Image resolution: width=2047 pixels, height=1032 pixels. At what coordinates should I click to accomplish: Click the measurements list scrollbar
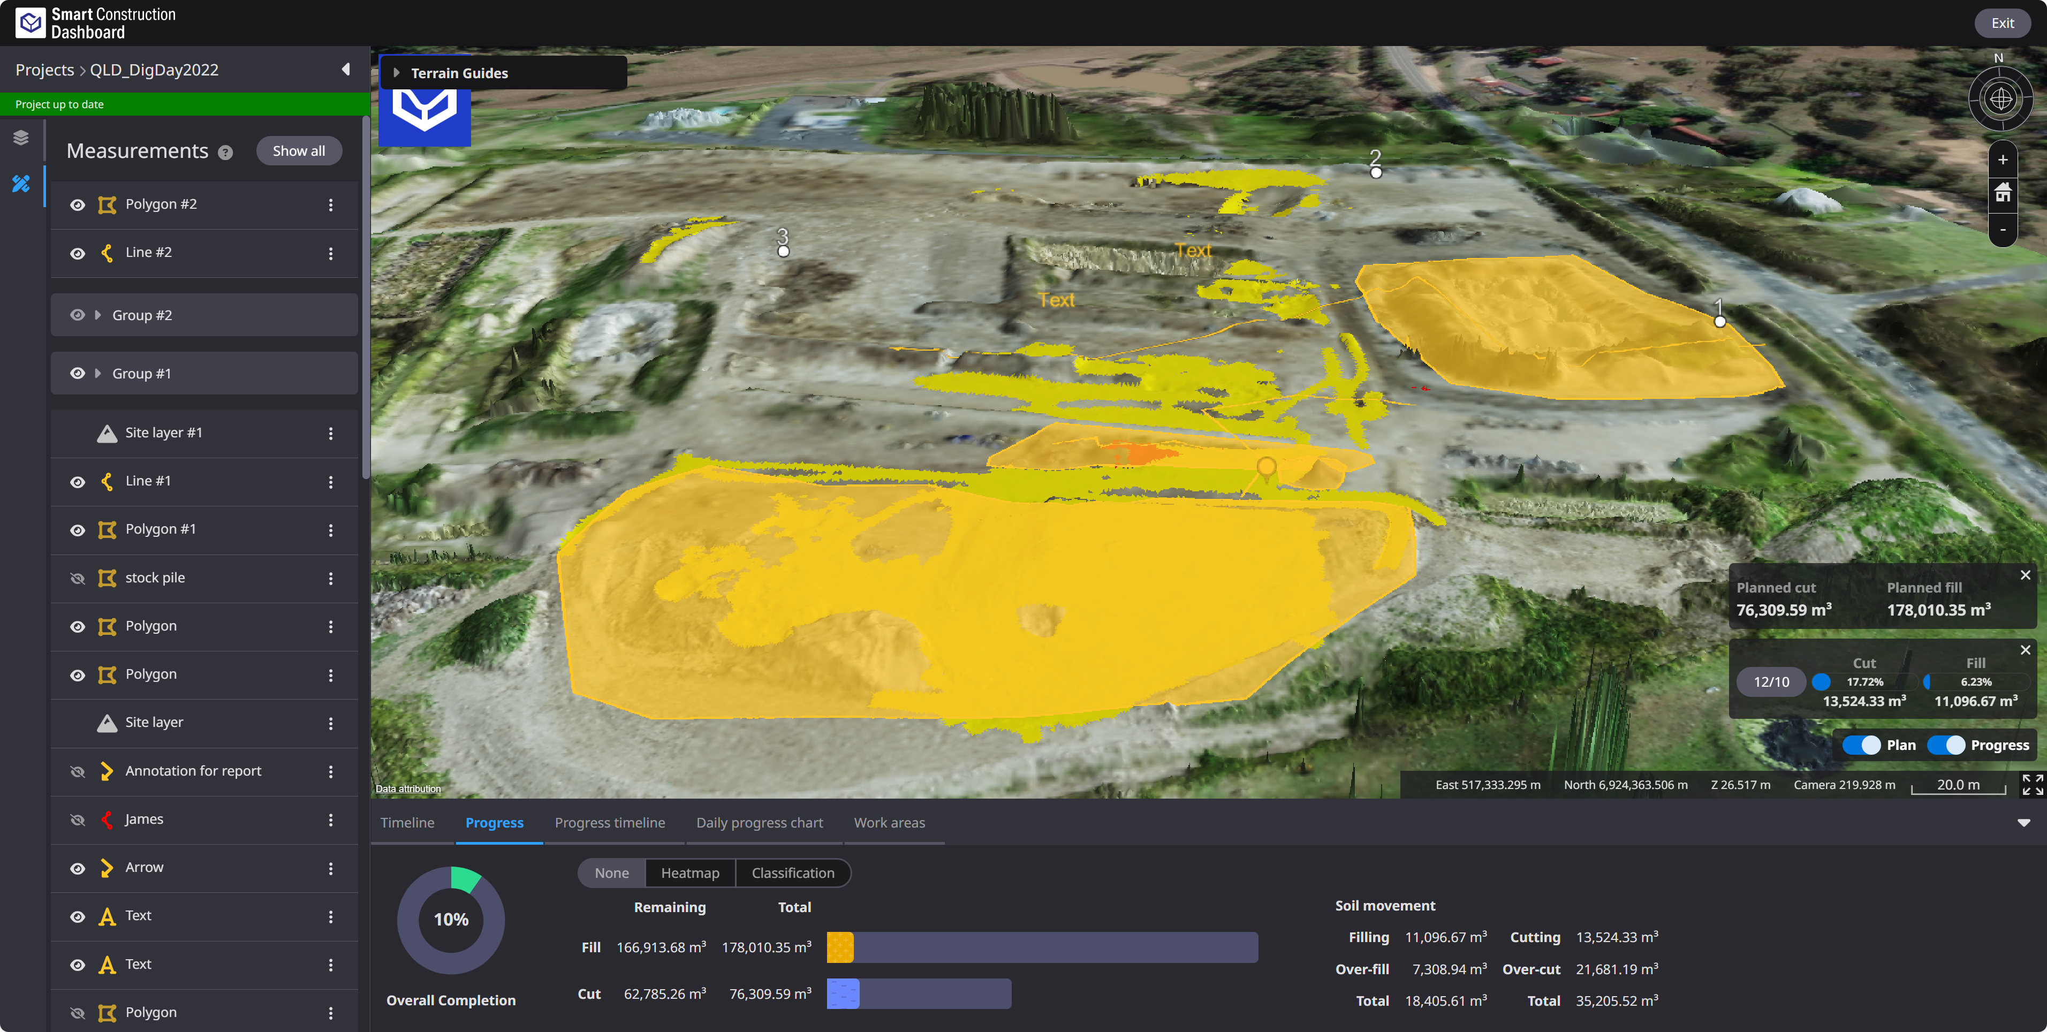[366, 298]
